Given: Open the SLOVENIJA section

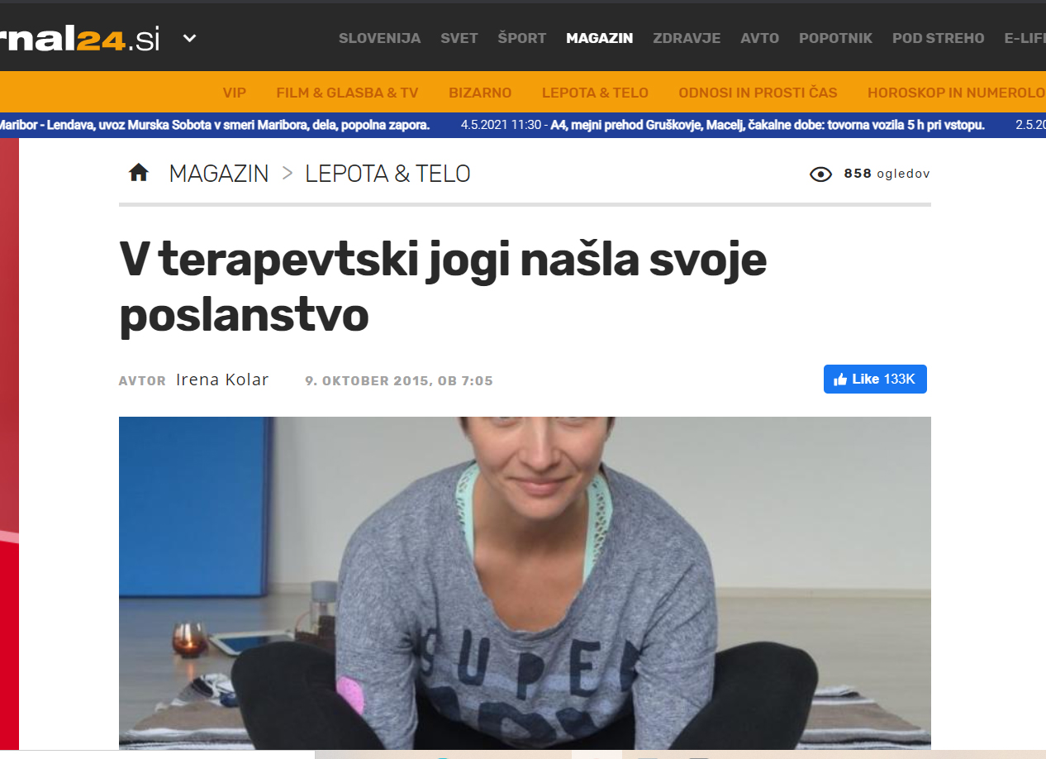Looking at the screenshot, I should point(379,38).
